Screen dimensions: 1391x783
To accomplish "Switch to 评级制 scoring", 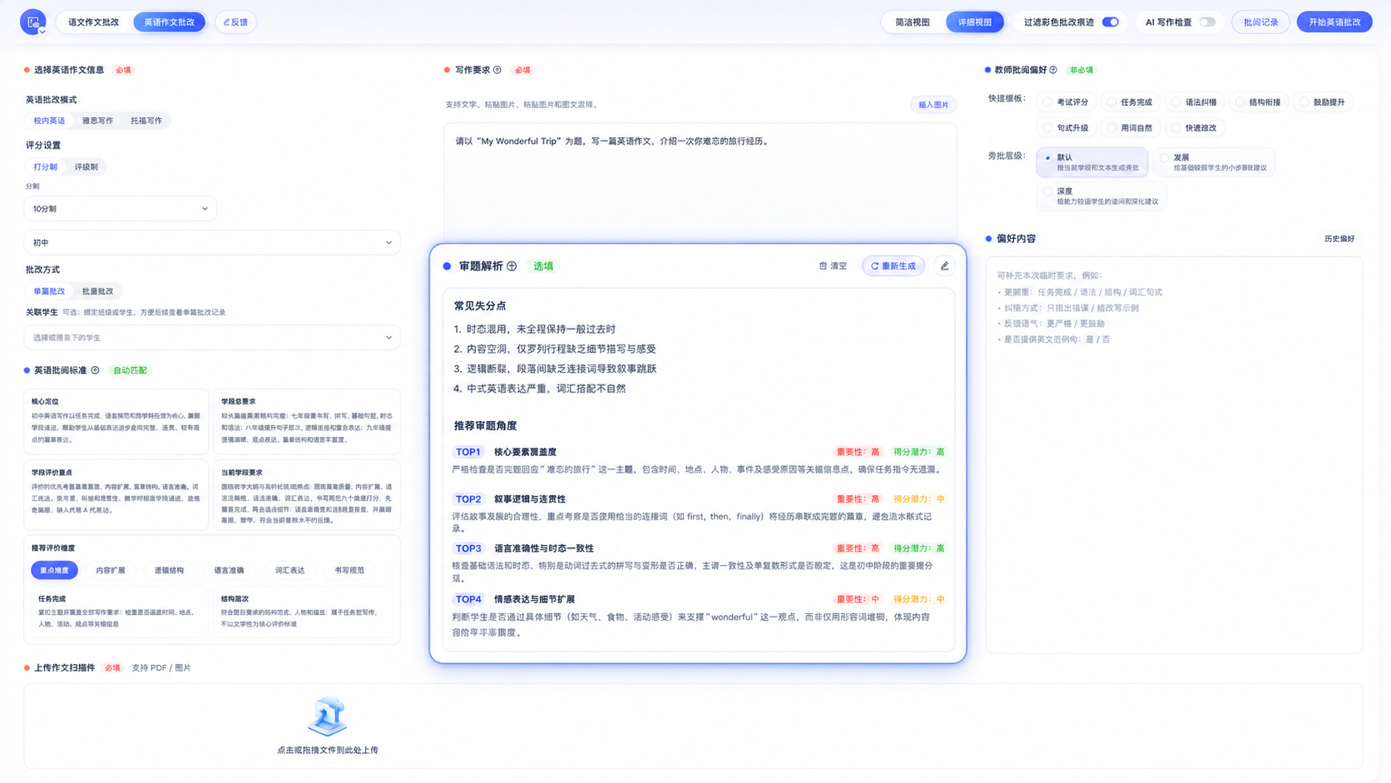I will pyautogui.click(x=86, y=167).
